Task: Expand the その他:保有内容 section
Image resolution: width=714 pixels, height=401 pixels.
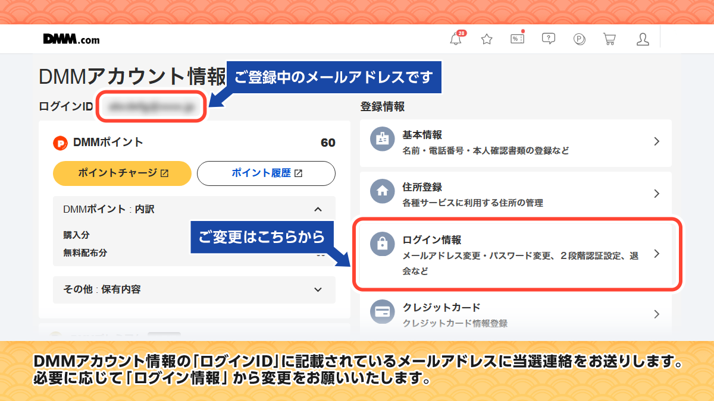Action: pos(318,290)
